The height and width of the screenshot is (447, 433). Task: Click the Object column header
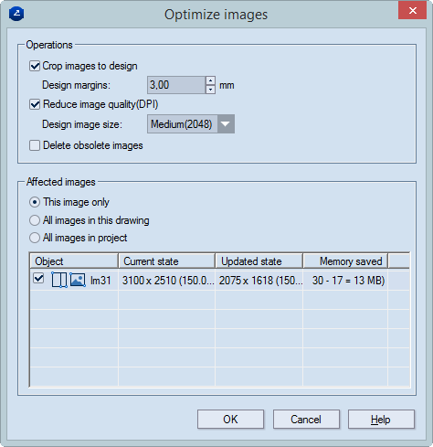(x=74, y=261)
